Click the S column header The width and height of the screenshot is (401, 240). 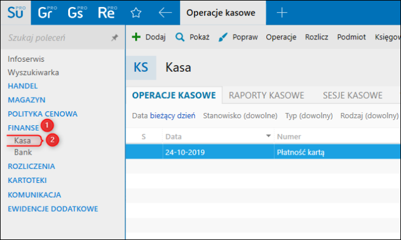click(x=143, y=136)
